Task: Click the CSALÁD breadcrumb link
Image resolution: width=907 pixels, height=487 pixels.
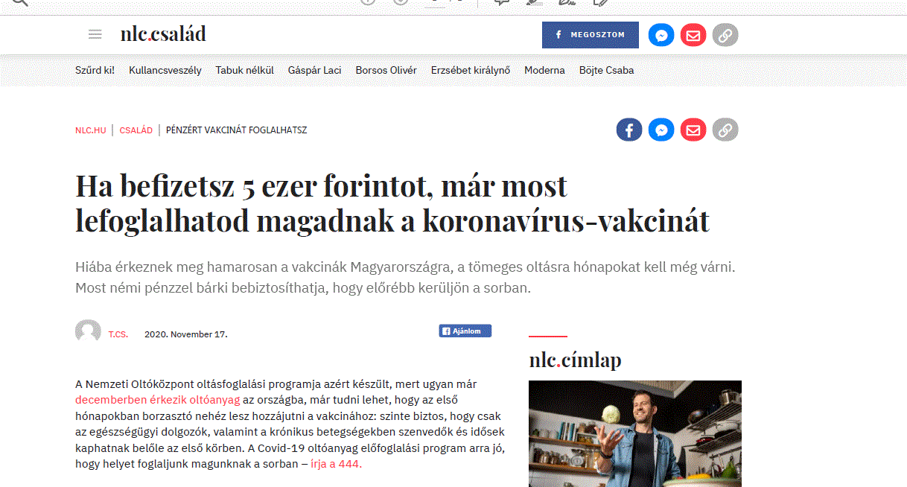Action: 136,130
